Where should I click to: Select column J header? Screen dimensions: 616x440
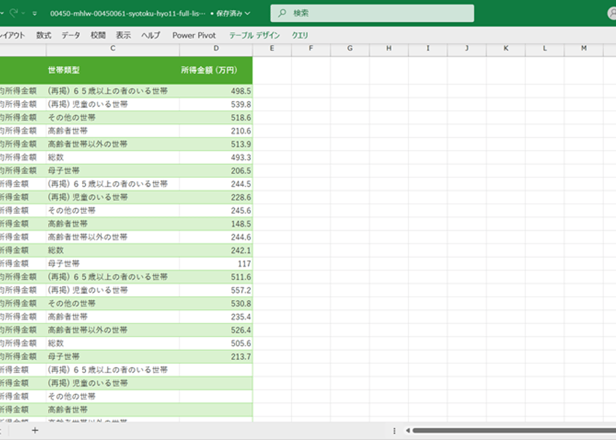(467, 48)
